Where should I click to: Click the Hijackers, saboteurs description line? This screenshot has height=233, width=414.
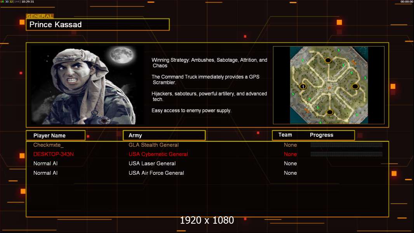[x=209, y=96]
